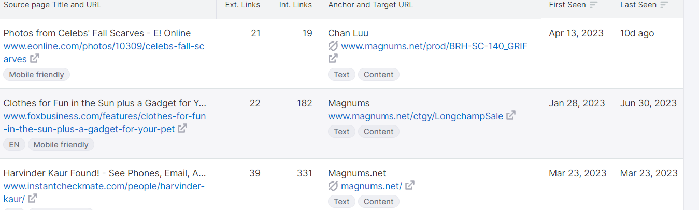Image resolution: width=699 pixels, height=210 pixels.
Task: Click nofollow icon beside magnums.net/ target URL
Action: (333, 186)
